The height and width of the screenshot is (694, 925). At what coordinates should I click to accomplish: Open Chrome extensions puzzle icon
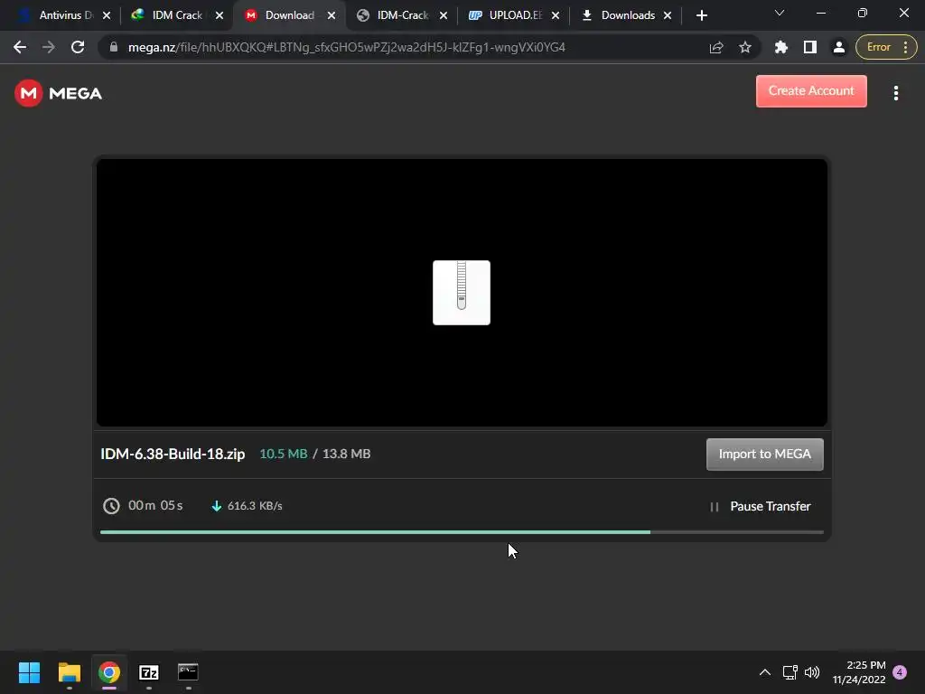[x=781, y=47]
